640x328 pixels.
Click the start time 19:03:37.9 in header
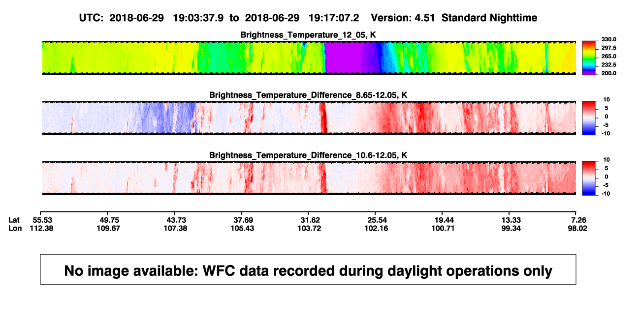[198, 18]
